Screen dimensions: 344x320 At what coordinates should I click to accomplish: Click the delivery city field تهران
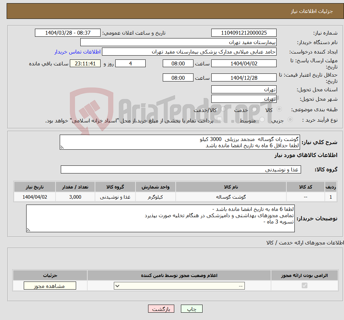click(244, 99)
